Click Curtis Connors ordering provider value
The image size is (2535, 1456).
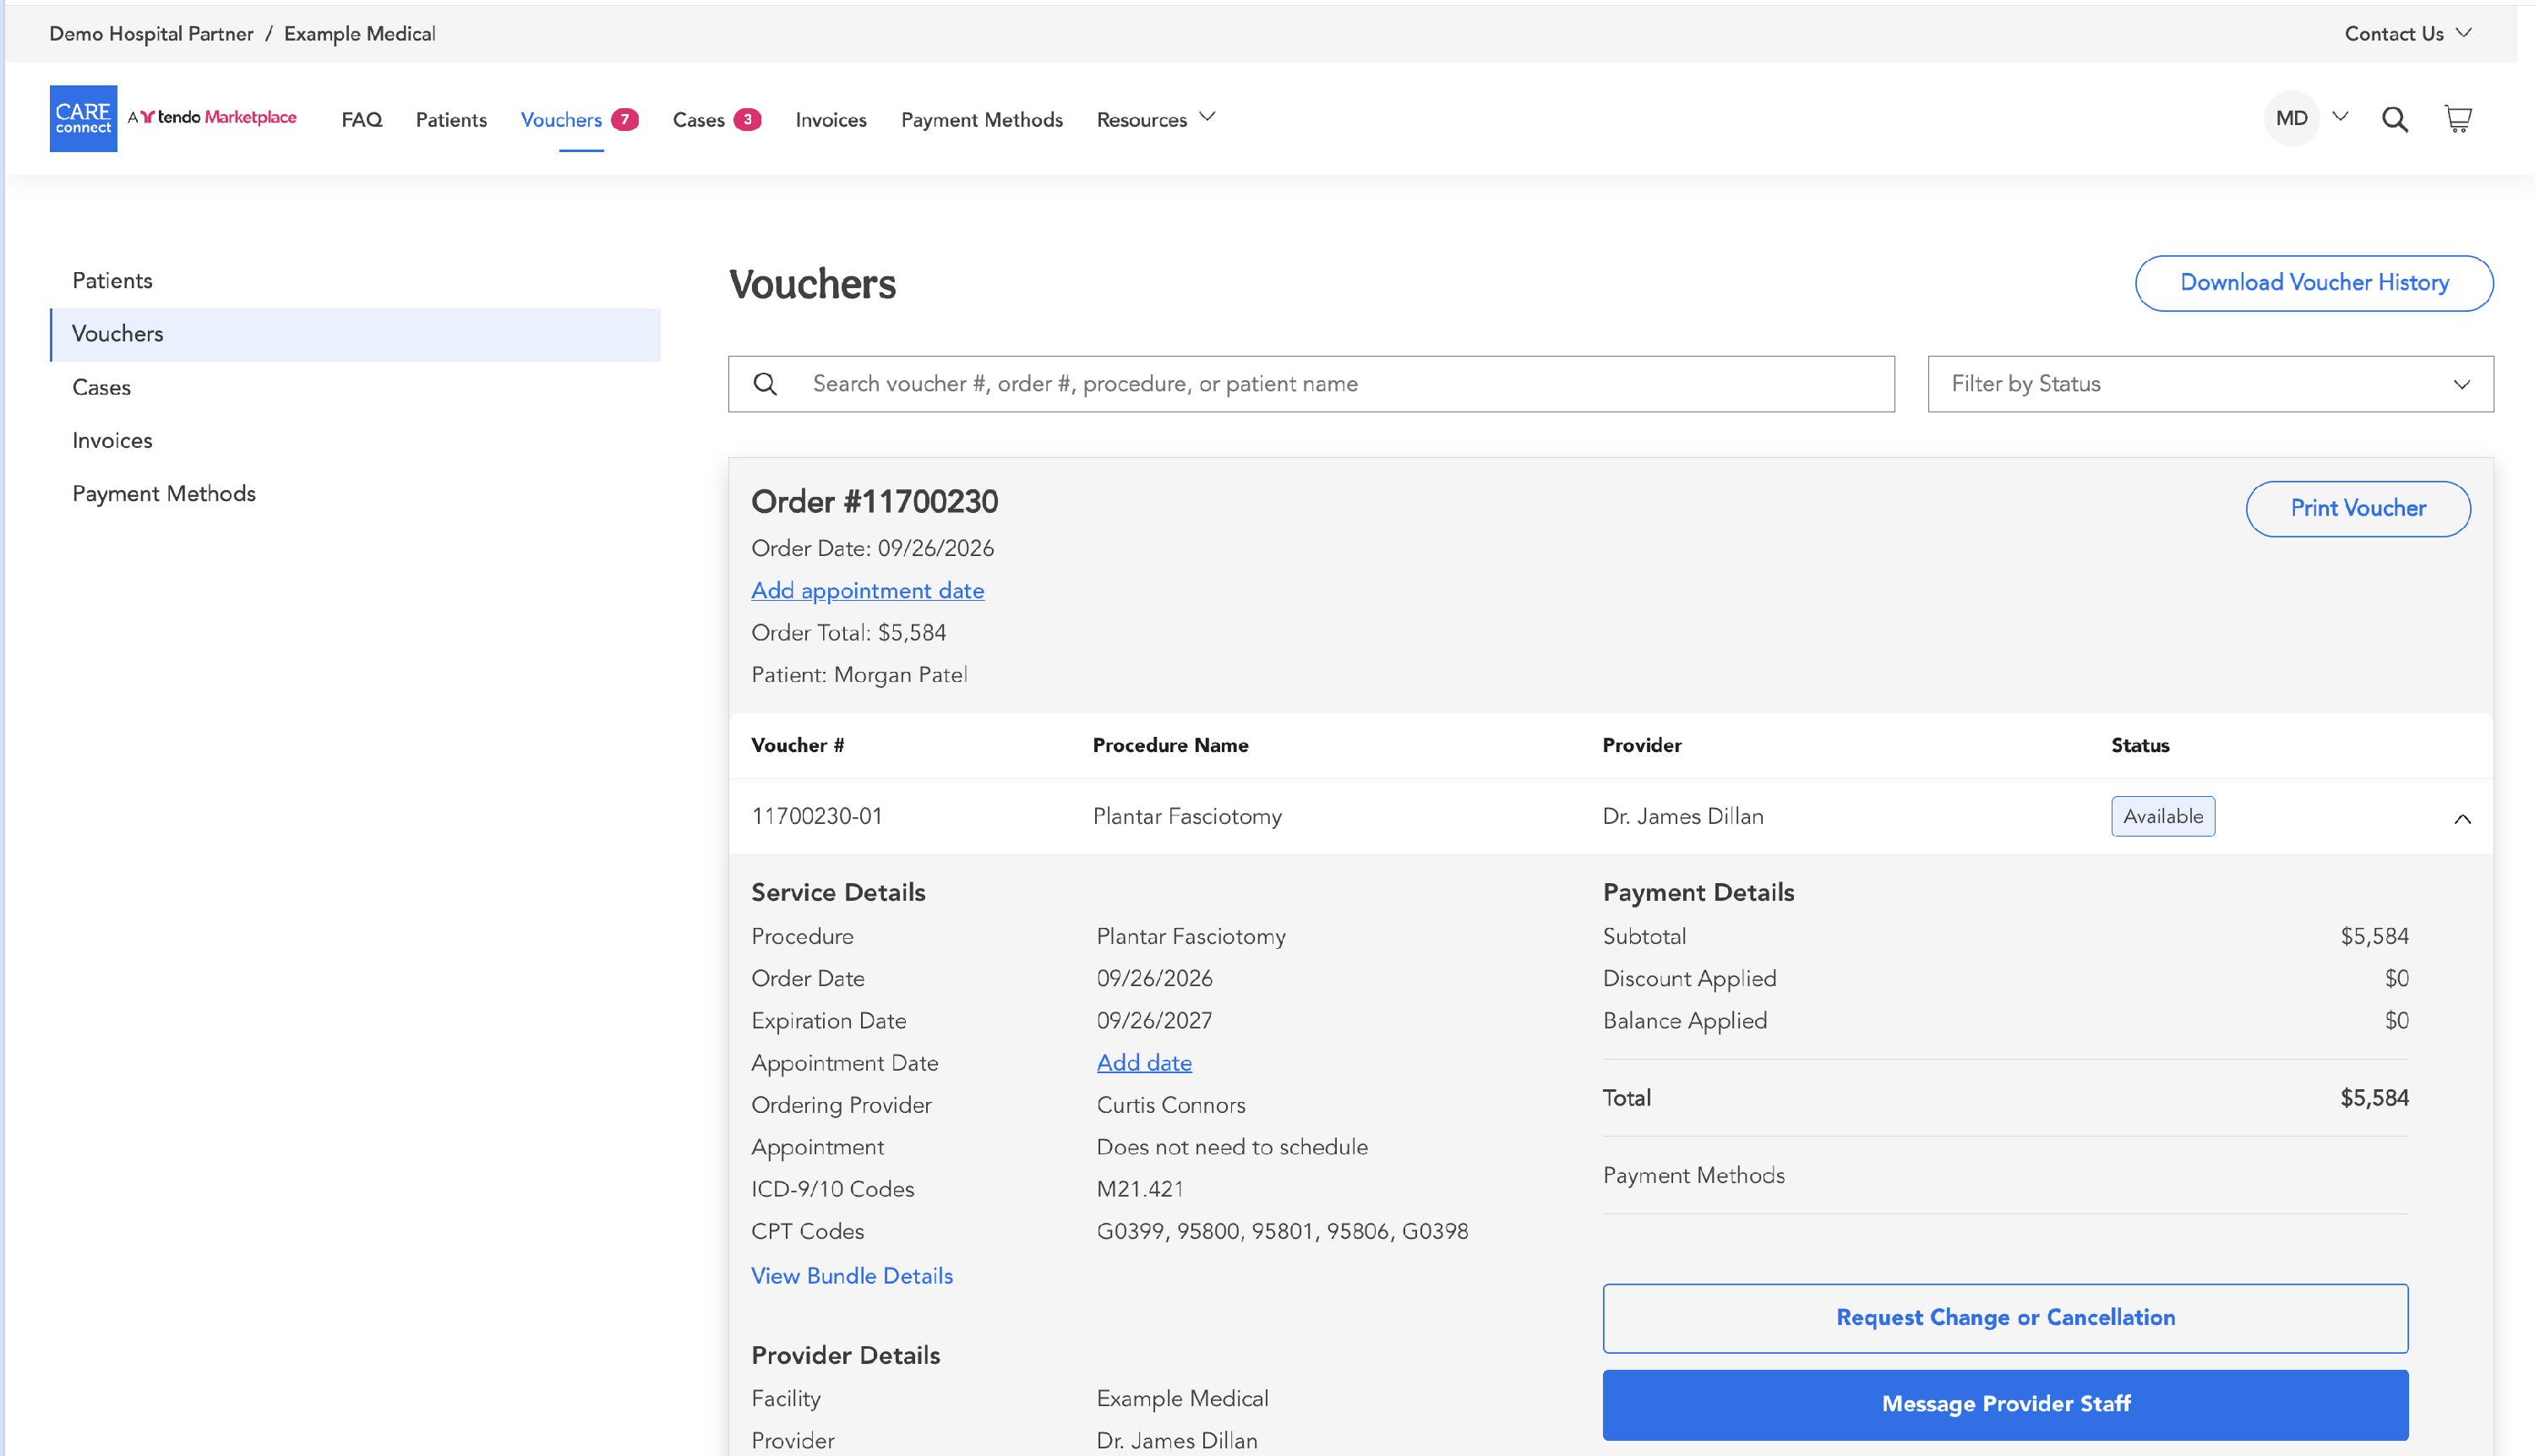point(1171,1105)
